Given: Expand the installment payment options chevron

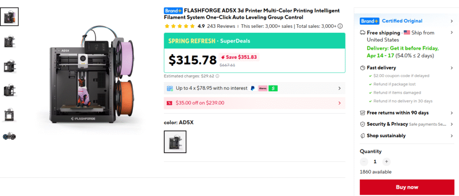Looking at the screenshot, I should [339, 88].
